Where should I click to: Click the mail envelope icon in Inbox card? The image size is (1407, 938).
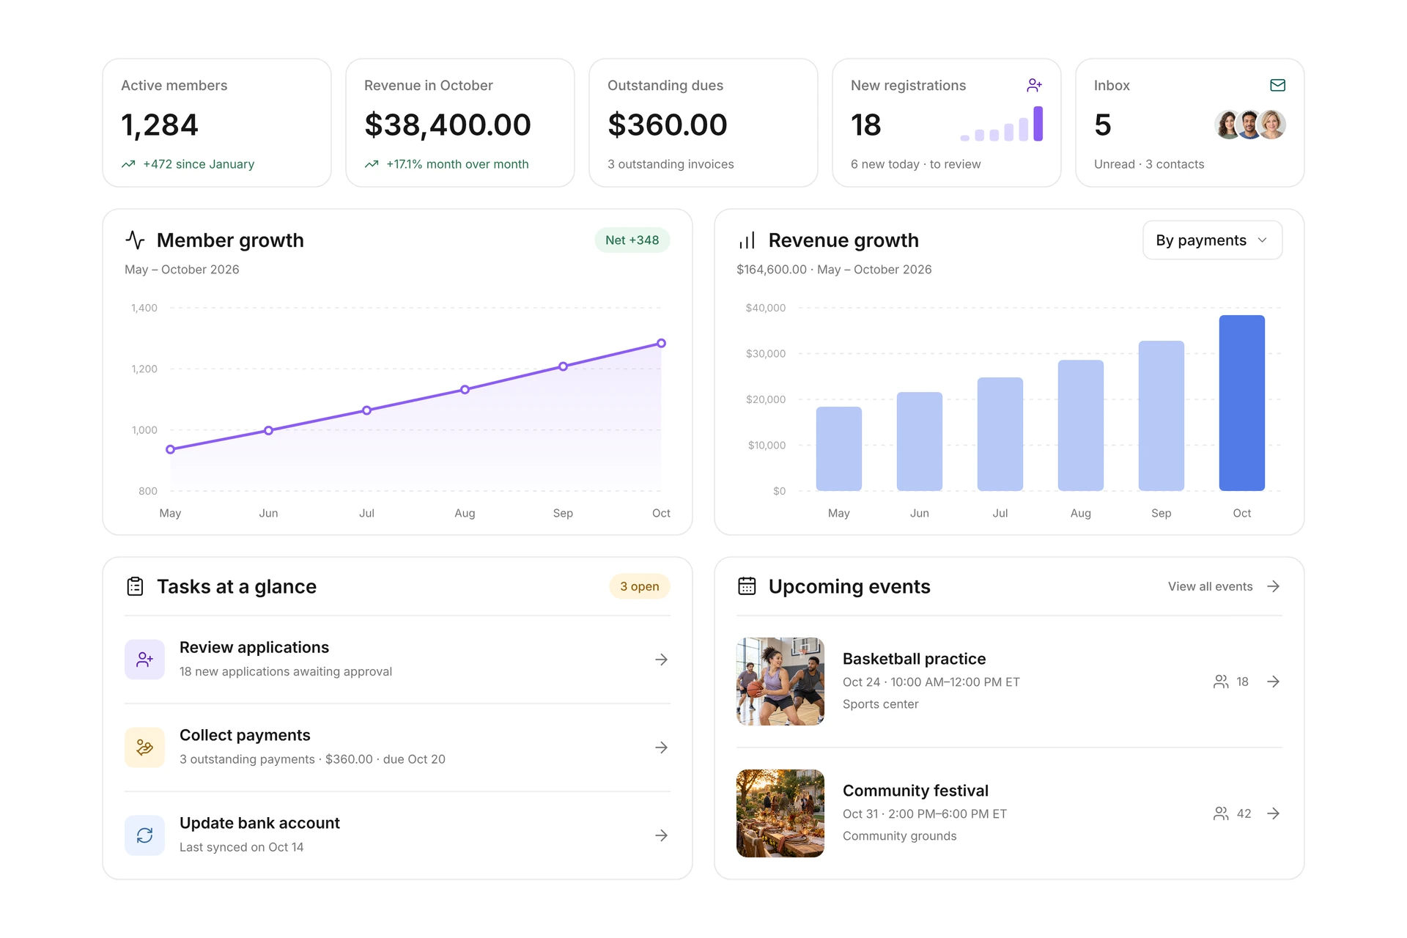(1277, 86)
